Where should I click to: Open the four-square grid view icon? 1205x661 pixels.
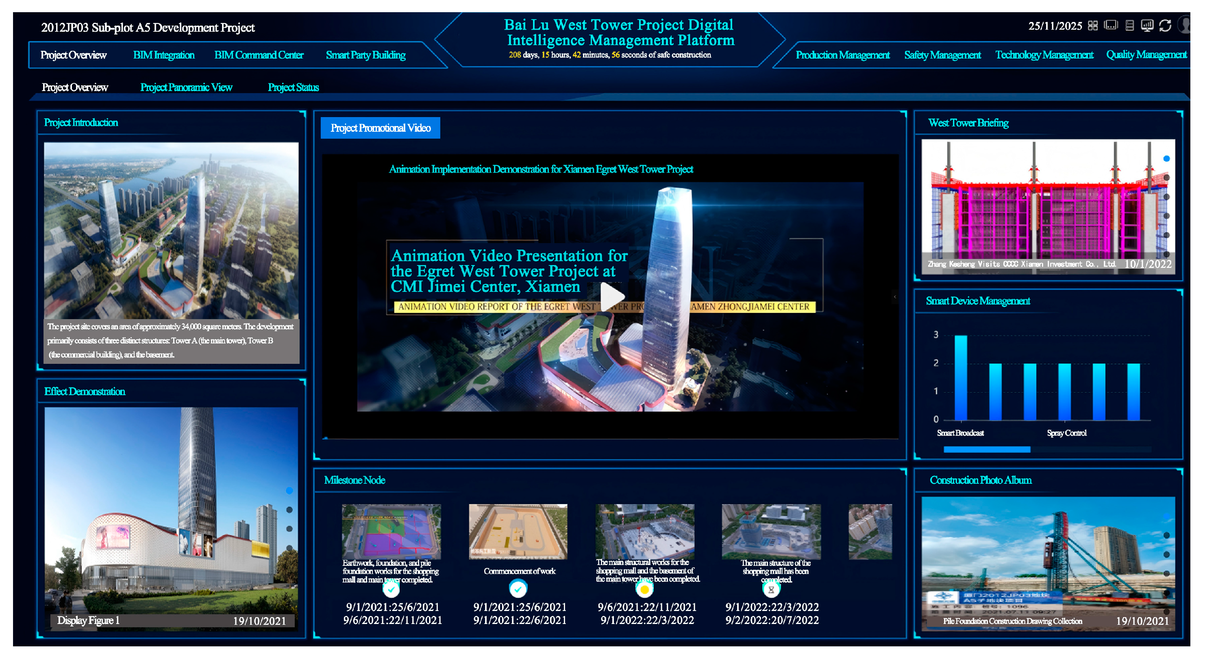tap(1092, 26)
